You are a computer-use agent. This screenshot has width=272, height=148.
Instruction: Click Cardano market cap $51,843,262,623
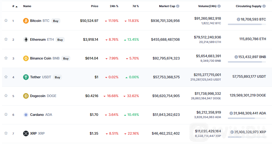click(x=166, y=114)
